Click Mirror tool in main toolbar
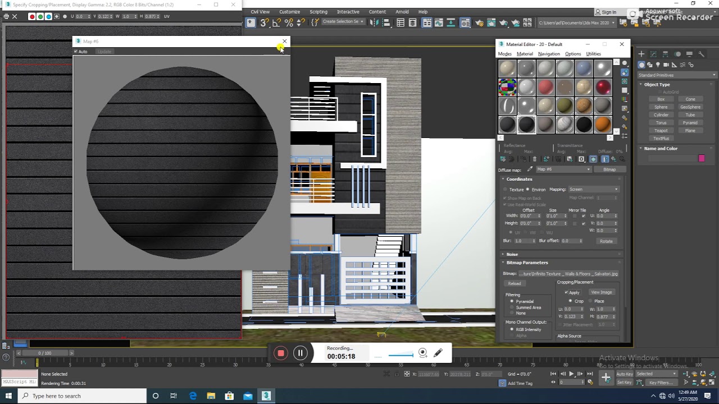This screenshot has width=719, height=404. click(x=374, y=22)
